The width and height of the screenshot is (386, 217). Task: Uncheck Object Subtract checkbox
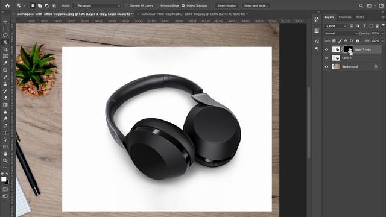[x=183, y=5]
